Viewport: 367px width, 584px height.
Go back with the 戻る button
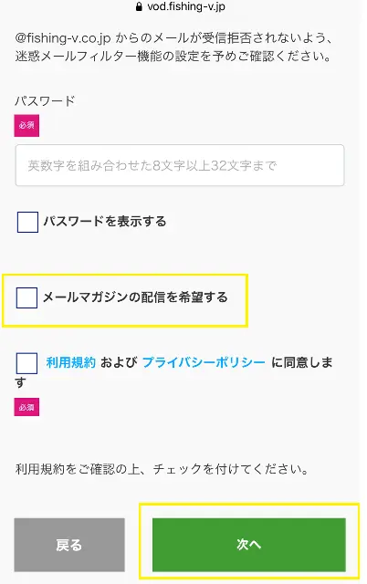pos(69,545)
